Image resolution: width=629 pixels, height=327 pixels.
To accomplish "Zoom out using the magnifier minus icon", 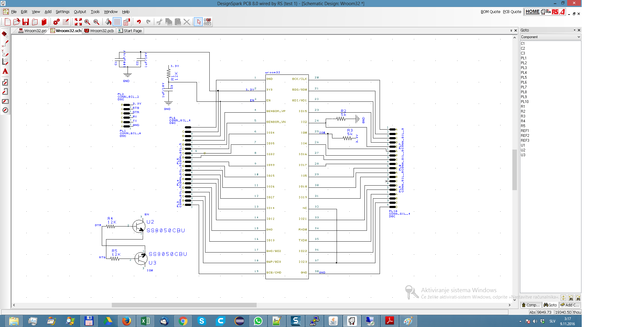I will click(96, 22).
